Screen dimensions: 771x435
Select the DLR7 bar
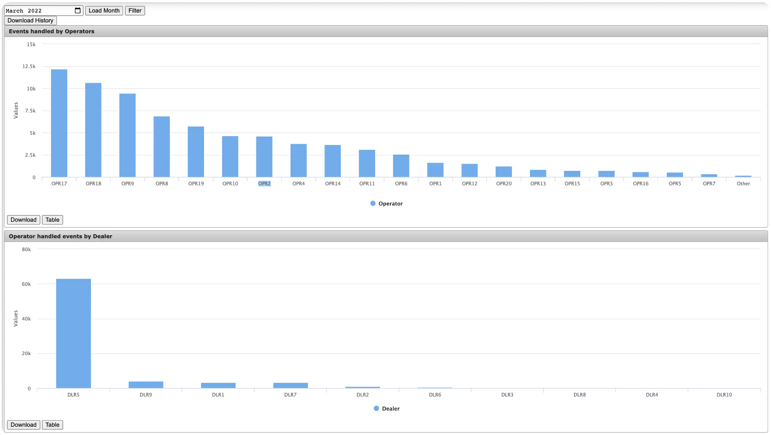(291, 385)
